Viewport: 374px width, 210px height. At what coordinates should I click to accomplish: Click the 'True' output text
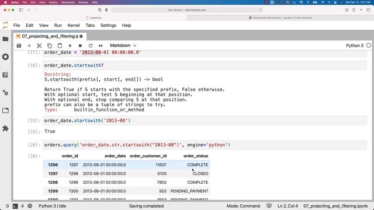pyautogui.click(x=50, y=131)
